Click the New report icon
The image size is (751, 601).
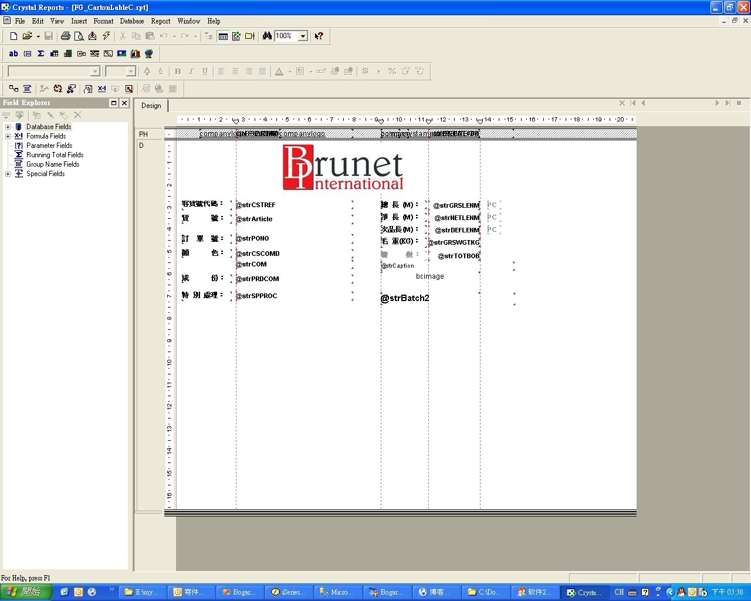[13, 36]
